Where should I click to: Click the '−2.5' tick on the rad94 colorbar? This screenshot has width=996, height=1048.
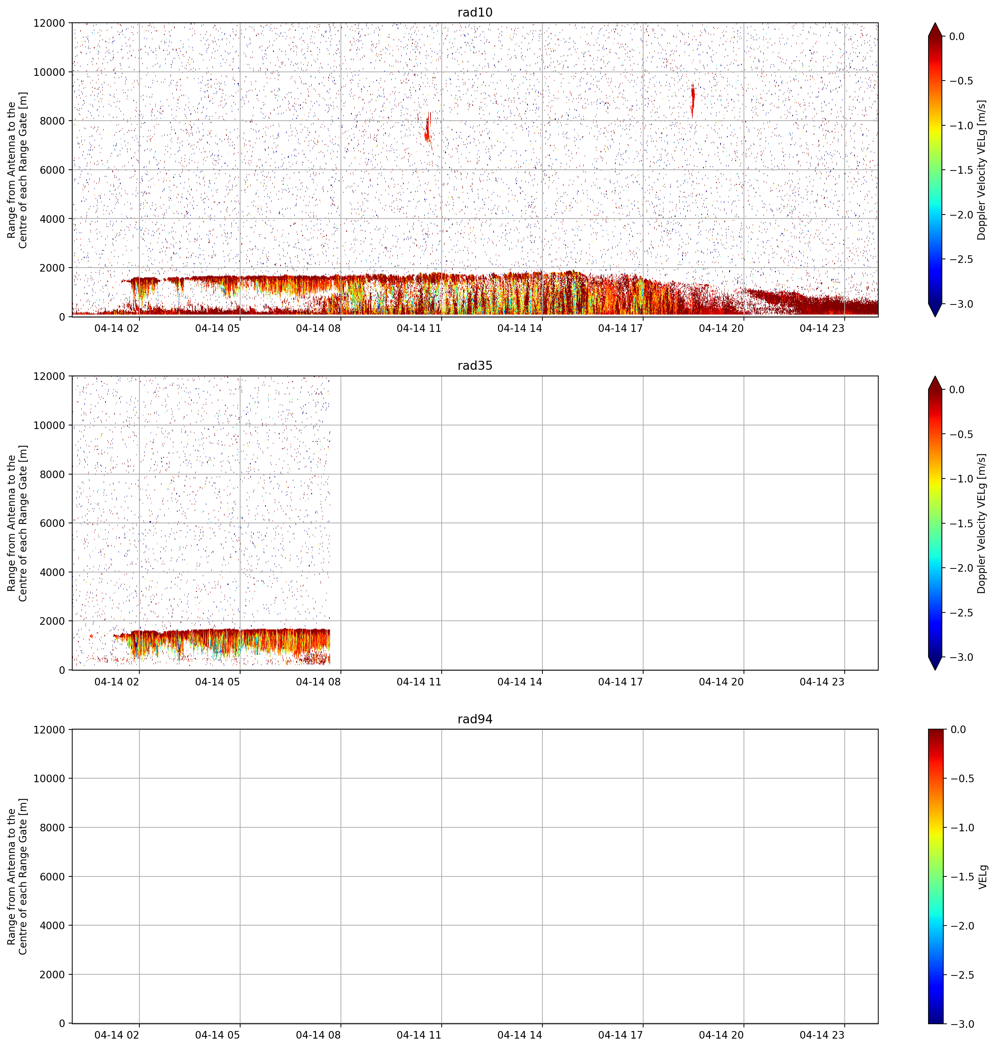click(962, 975)
